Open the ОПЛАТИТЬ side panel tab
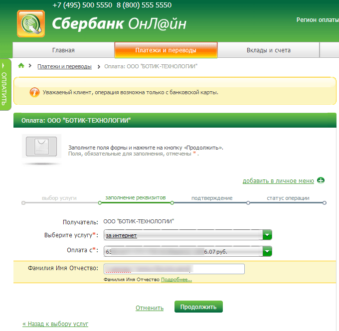The image size is (339, 331). (x=5, y=85)
